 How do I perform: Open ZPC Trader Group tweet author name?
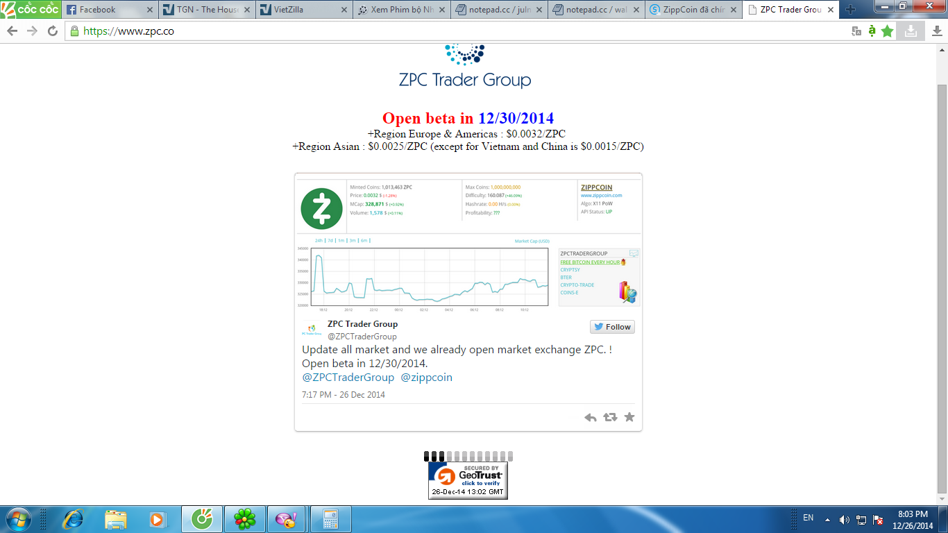pyautogui.click(x=362, y=324)
